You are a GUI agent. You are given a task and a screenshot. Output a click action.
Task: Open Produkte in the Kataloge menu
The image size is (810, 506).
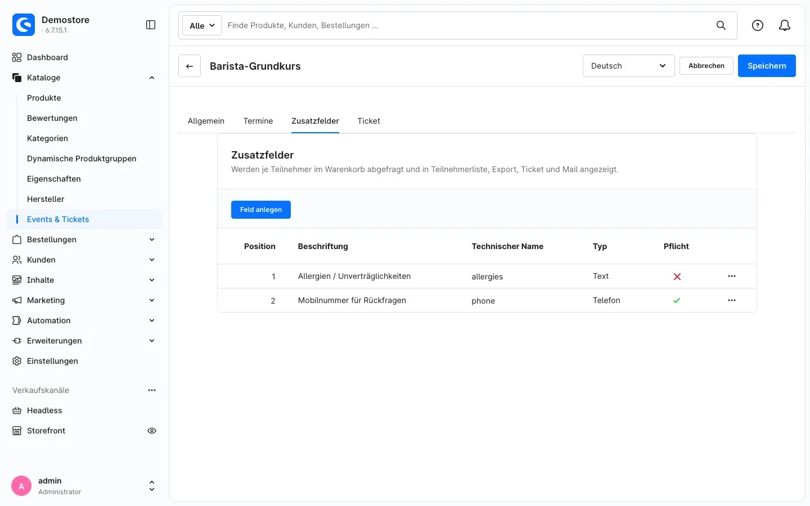coord(44,98)
